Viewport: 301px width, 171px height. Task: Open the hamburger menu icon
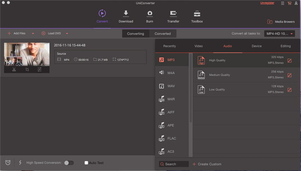(283, 3)
